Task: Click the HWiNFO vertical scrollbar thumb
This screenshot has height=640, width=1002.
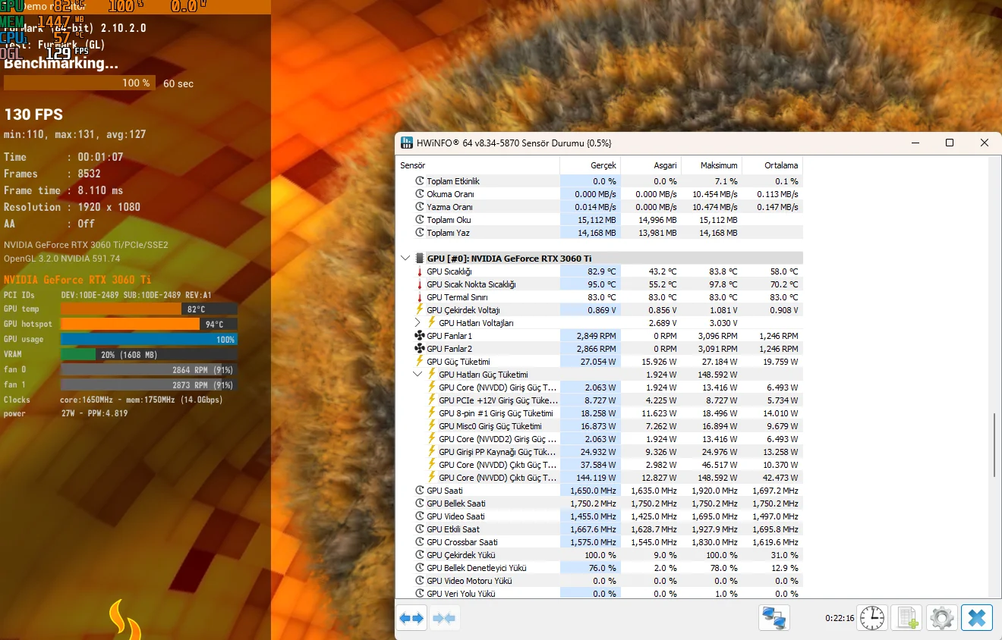Action: pyautogui.click(x=994, y=445)
